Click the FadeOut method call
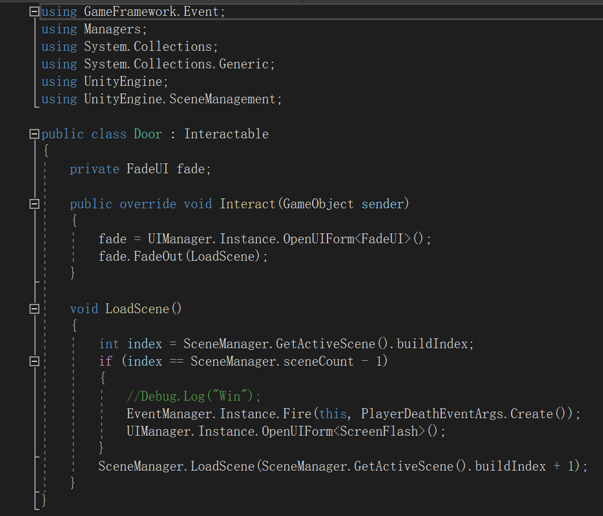 158,256
